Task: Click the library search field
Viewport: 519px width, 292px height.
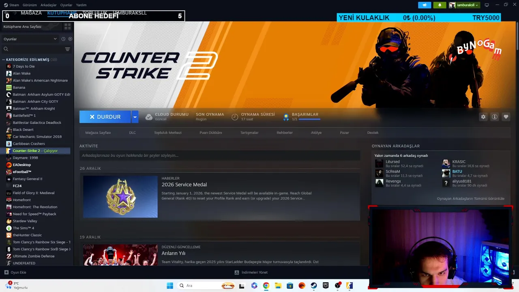Action: click(x=33, y=49)
